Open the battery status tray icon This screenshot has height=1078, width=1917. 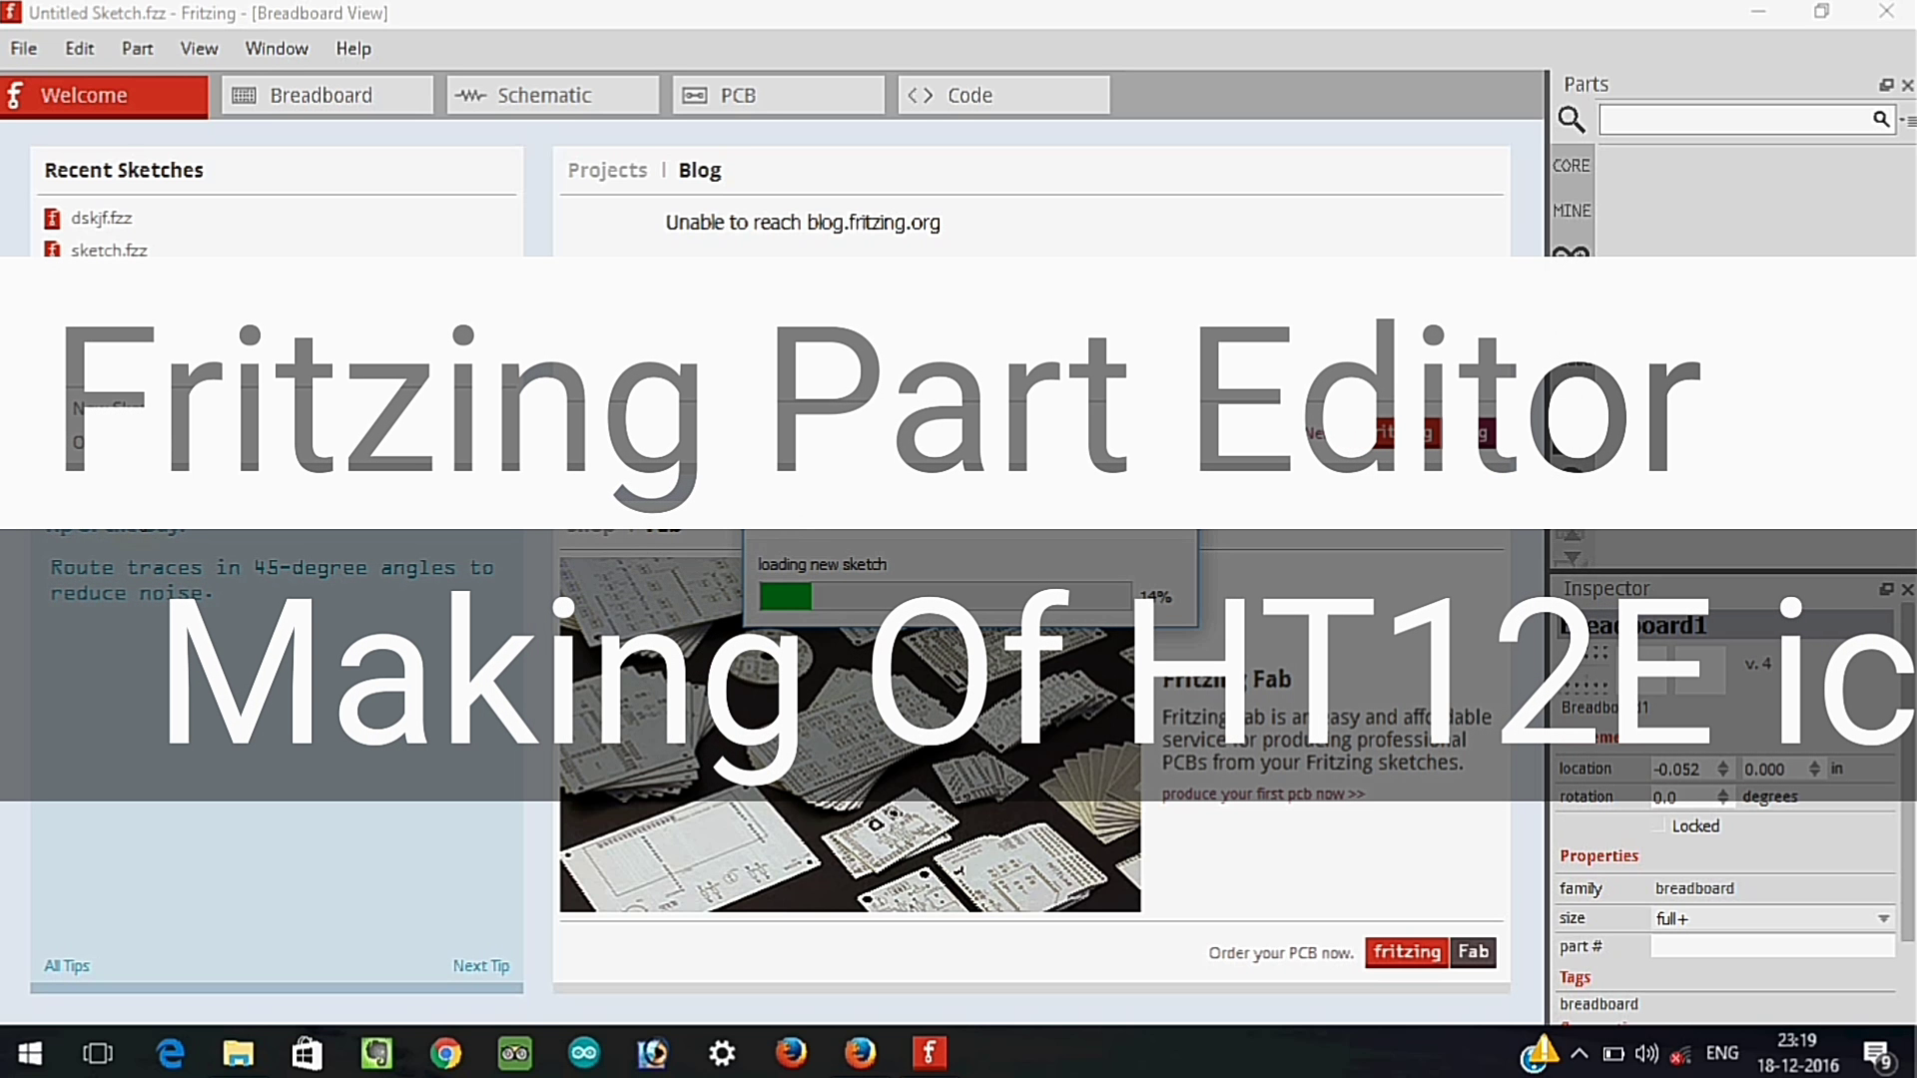click(1613, 1054)
